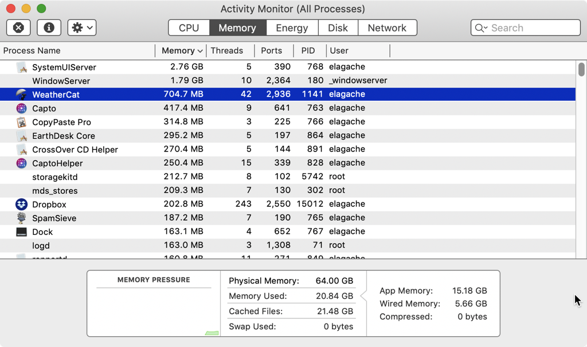The image size is (587, 347).
Task: Click into the Search field
Action: [x=526, y=27]
